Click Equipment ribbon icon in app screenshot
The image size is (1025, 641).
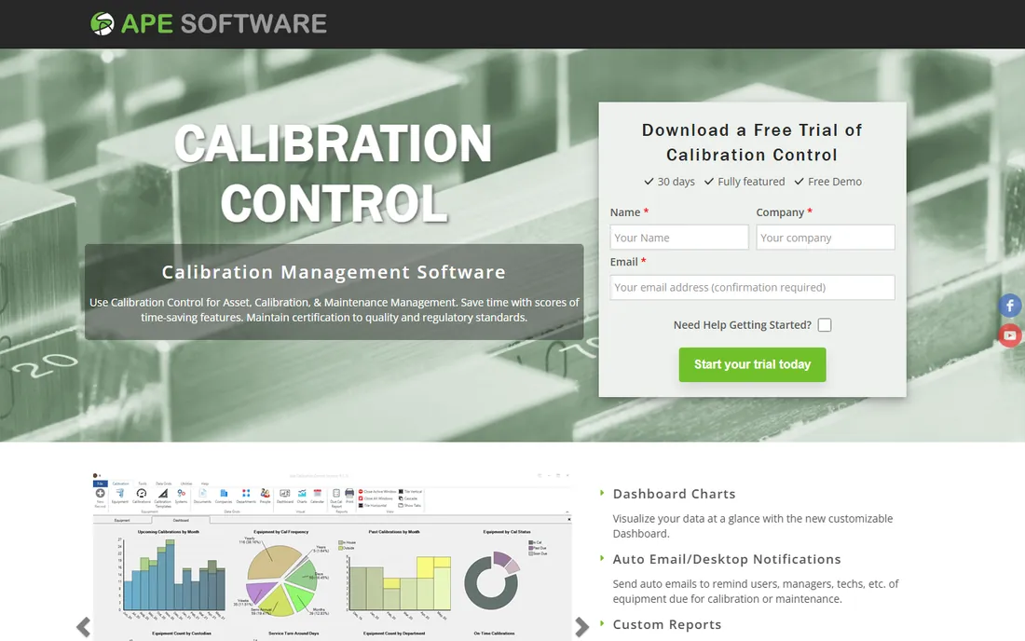coord(120,496)
